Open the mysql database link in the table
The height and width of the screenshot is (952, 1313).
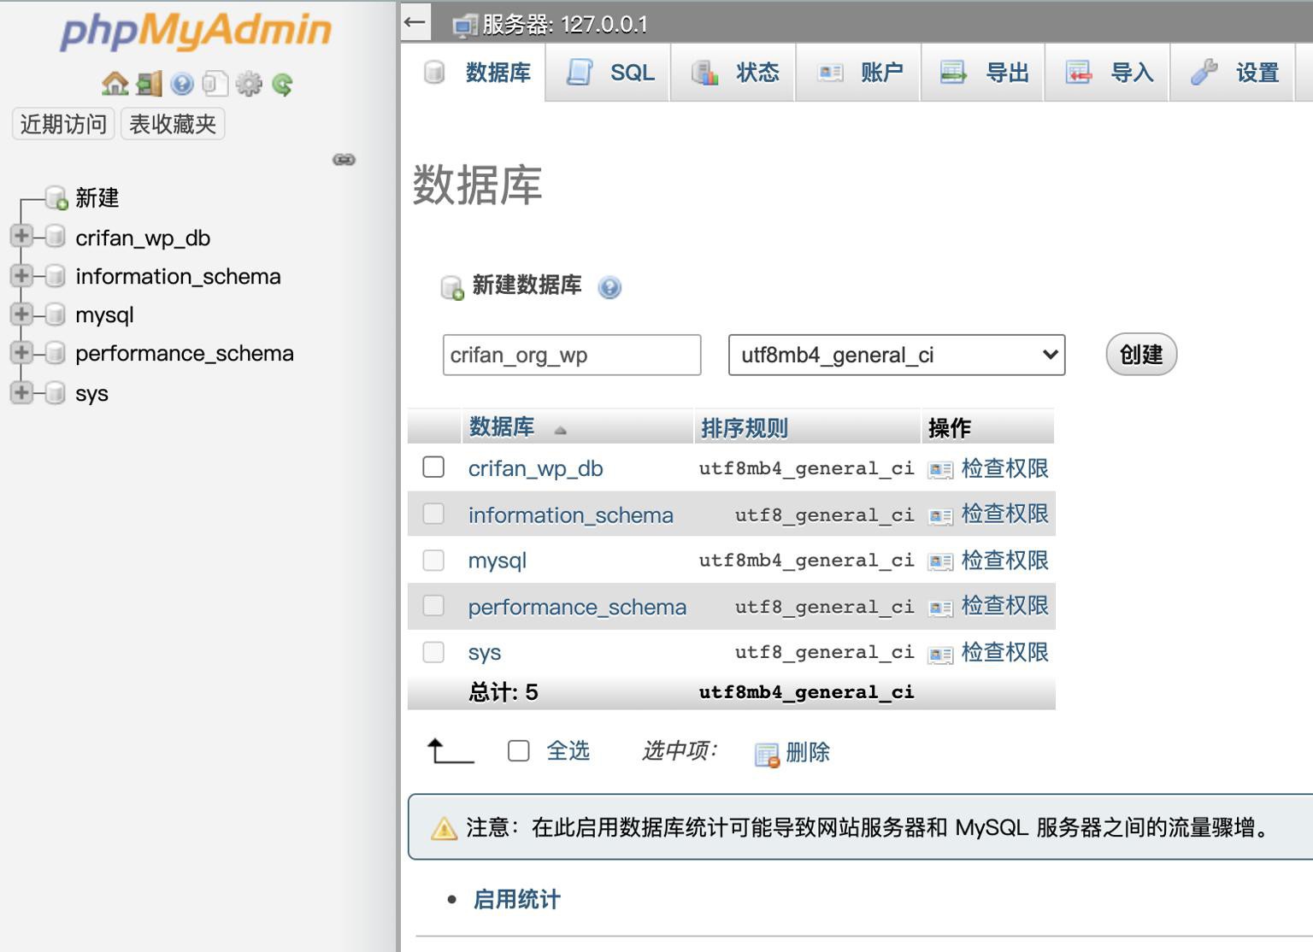498,561
